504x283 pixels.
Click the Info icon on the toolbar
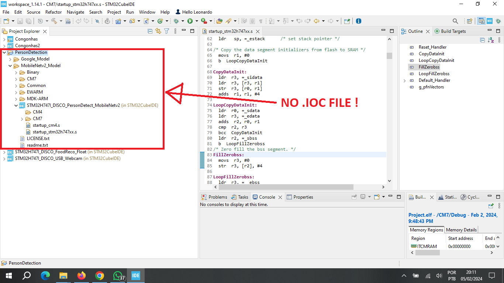point(359,21)
